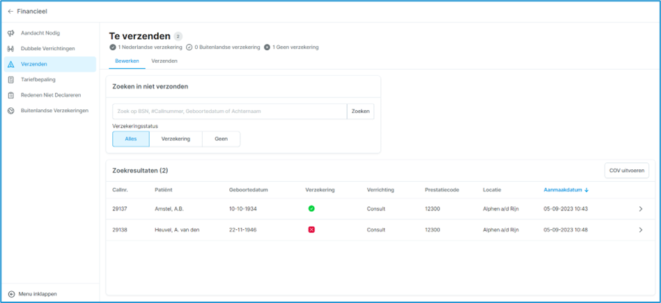Select the Alles insurance status filter
This screenshot has height=303, width=661.
coord(131,139)
